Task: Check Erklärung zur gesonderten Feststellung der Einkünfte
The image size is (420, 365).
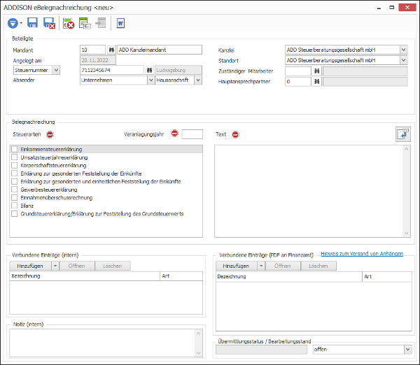Action: 15,173
